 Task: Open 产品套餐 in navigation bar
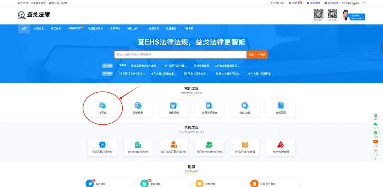tap(188, 28)
